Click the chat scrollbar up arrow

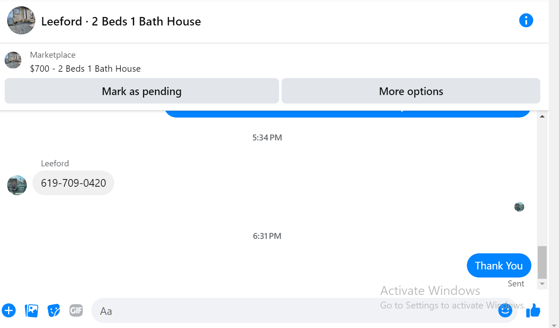pos(542,116)
